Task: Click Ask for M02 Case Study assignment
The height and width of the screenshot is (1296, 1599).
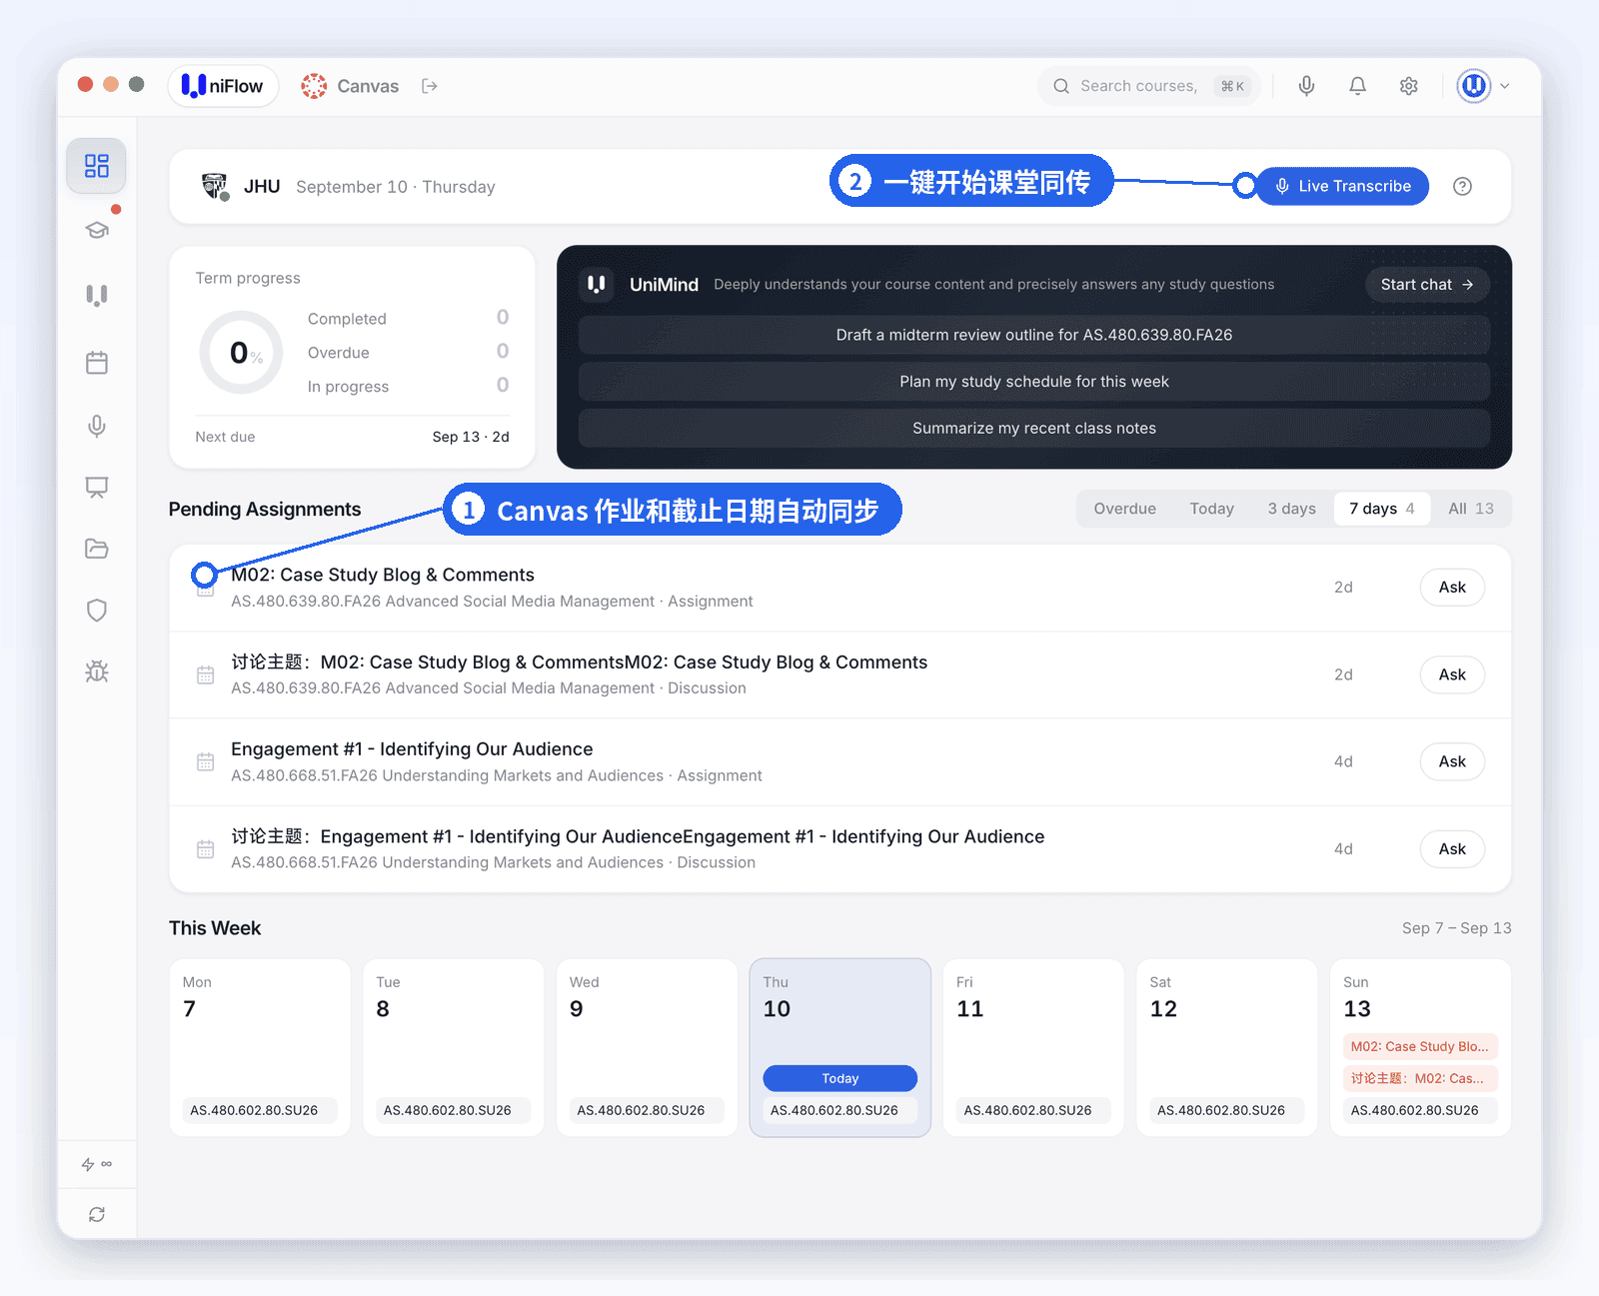Action: click(x=1452, y=588)
